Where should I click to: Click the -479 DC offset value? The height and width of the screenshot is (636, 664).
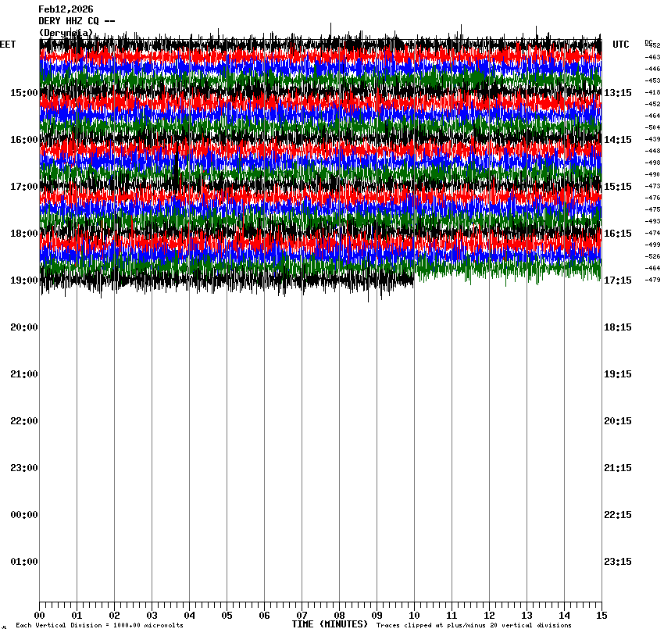tap(653, 280)
